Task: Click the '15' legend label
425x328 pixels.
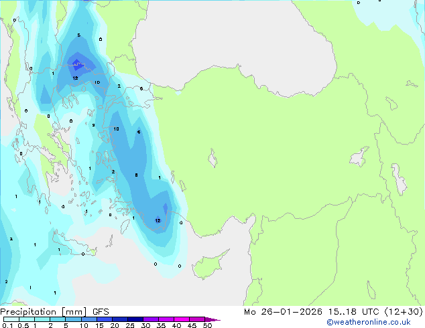Action: 99,325
